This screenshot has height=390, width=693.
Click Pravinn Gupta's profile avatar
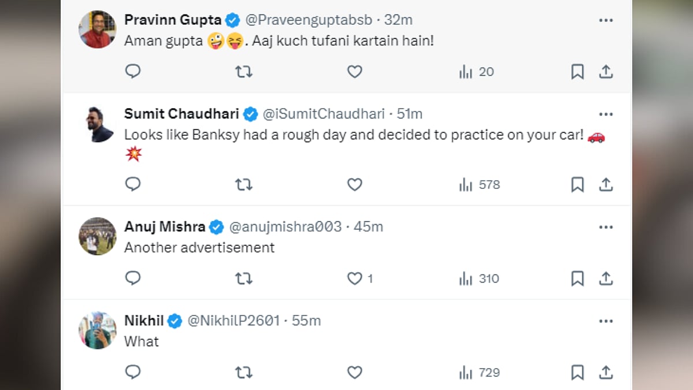tap(97, 29)
